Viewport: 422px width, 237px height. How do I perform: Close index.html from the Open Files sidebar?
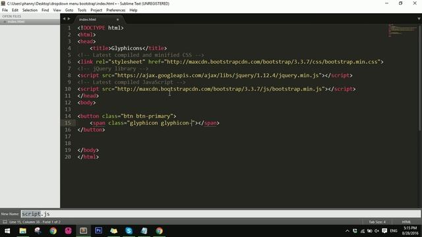[x=5, y=22]
